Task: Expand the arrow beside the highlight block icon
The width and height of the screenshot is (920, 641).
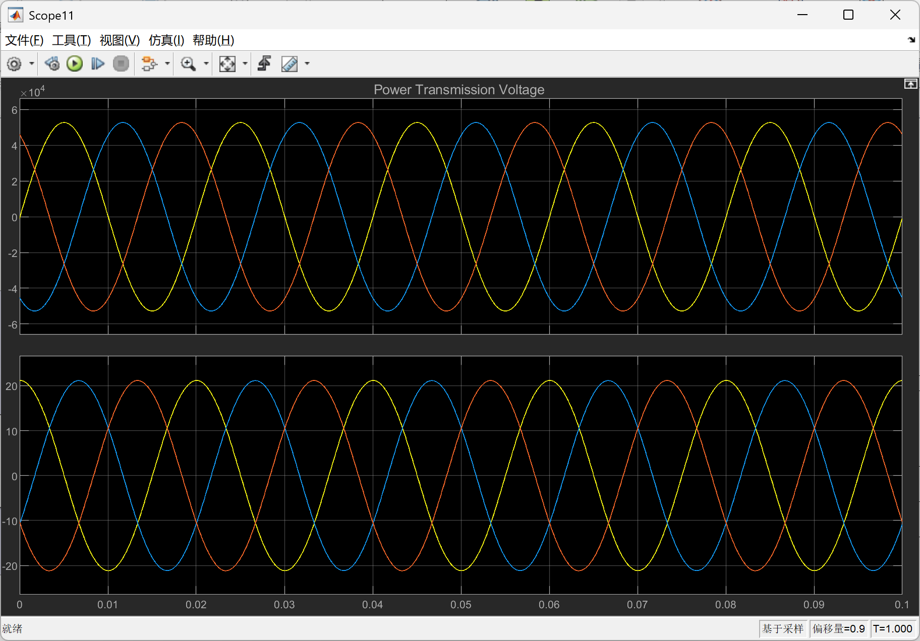Action: point(167,64)
